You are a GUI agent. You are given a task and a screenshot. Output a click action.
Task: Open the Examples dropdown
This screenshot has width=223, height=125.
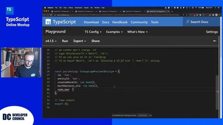pyautogui.click(x=114, y=32)
